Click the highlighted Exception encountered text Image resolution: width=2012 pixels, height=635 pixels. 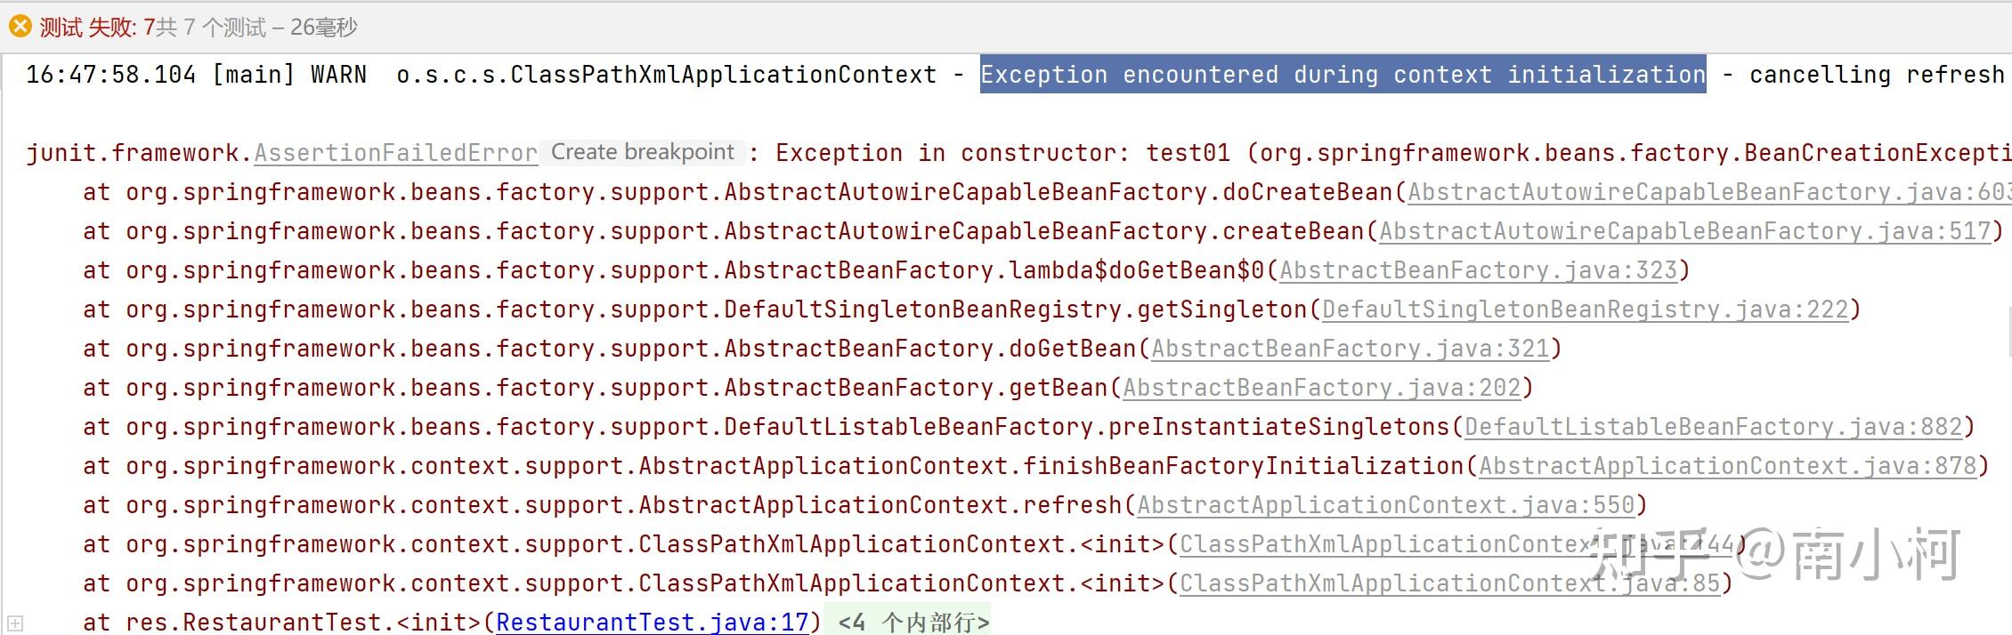[1343, 75]
